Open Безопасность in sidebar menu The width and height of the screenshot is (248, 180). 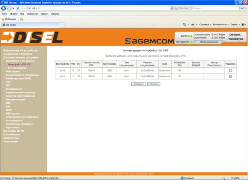click(14, 89)
